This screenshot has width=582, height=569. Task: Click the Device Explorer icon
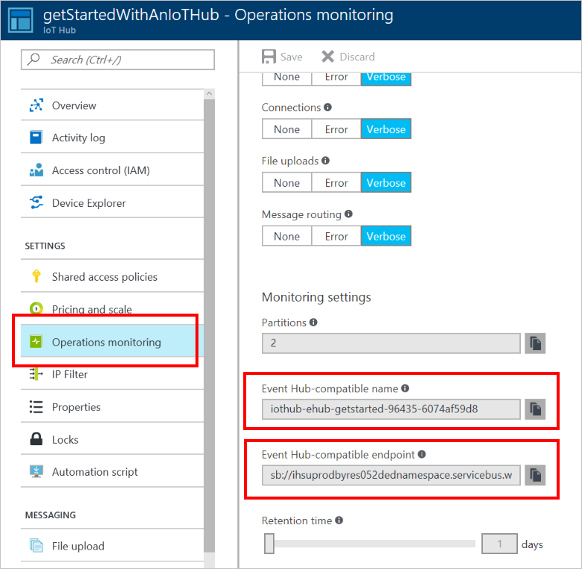pos(37,202)
